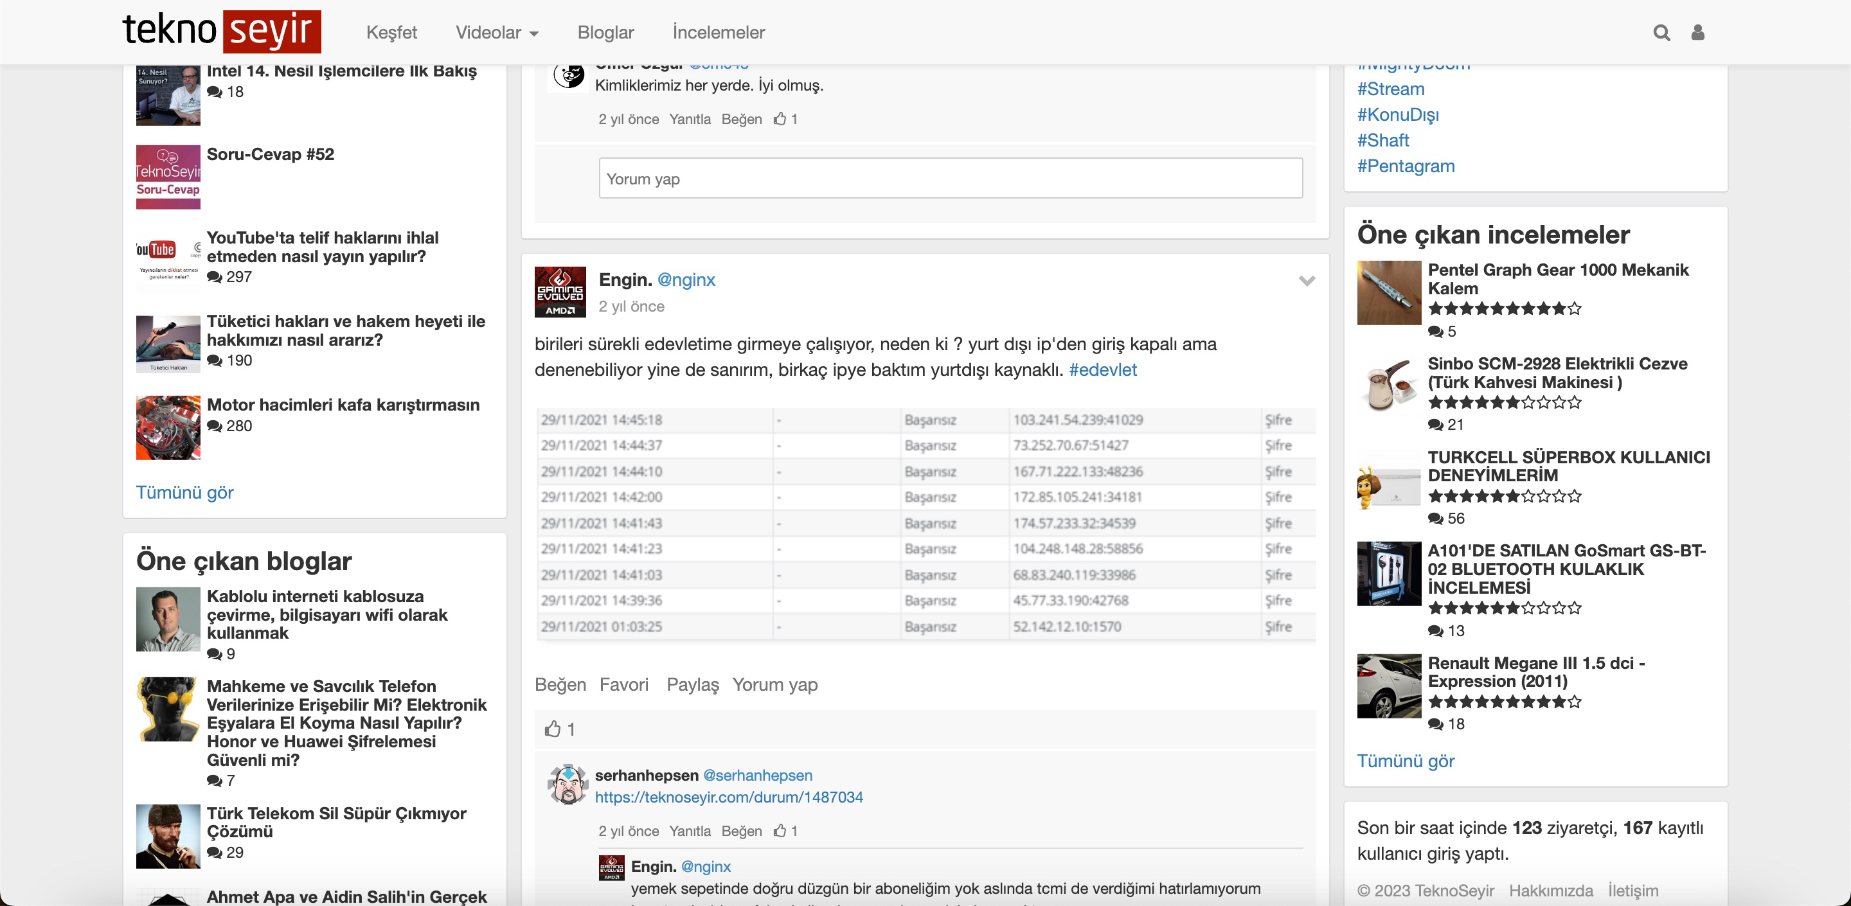Click serhanhepsen's avatar image

[x=568, y=784]
